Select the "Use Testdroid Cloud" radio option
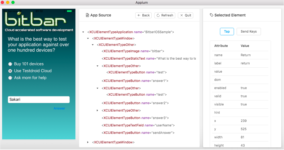284x150 pixels. pyautogui.click(x=10, y=71)
